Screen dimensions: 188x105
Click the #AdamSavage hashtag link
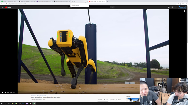pyautogui.click(x=33, y=96)
